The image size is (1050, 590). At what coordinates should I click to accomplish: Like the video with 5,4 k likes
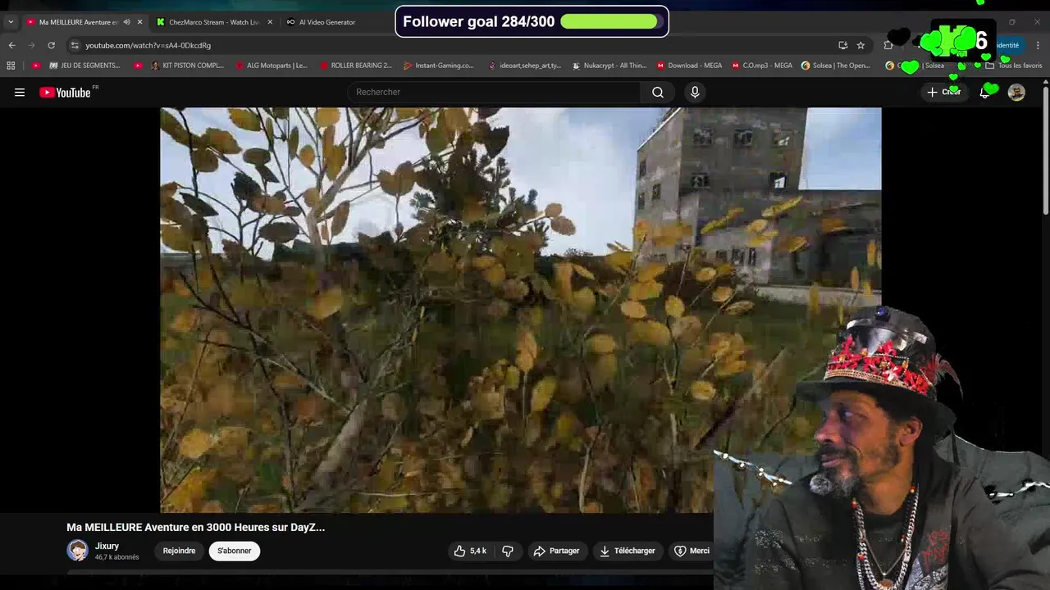[470, 551]
